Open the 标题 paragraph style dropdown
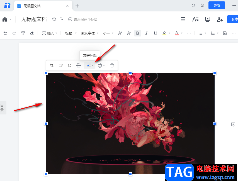 pos(71,33)
